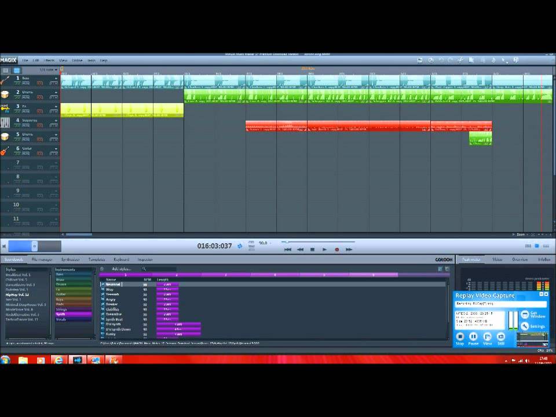This screenshot has width=556, height=417.
Task: Toggle Mute on track 1 Bass
Action: coord(26,83)
